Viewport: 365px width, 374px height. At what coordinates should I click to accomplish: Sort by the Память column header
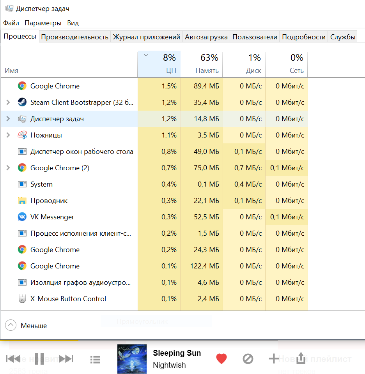[x=202, y=64]
